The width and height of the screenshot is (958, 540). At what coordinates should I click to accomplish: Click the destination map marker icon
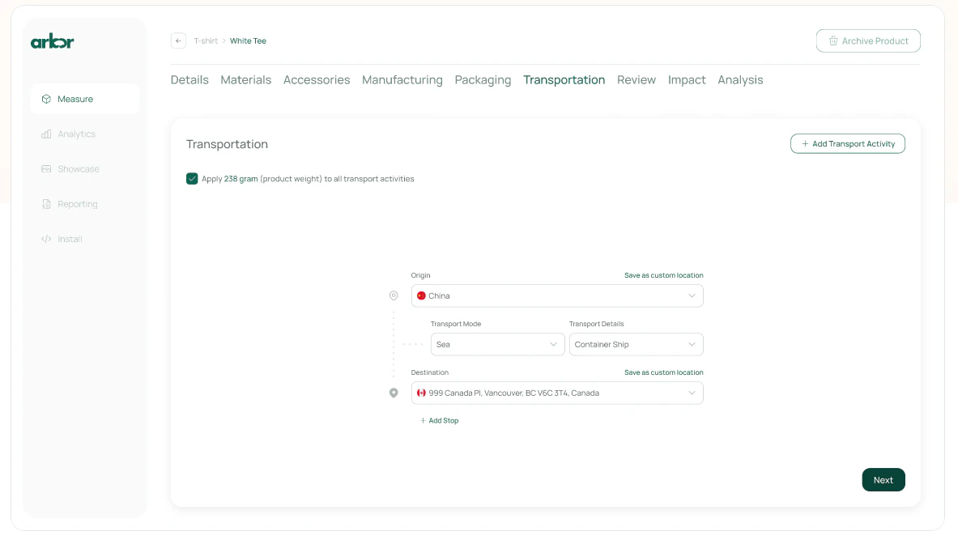[394, 393]
